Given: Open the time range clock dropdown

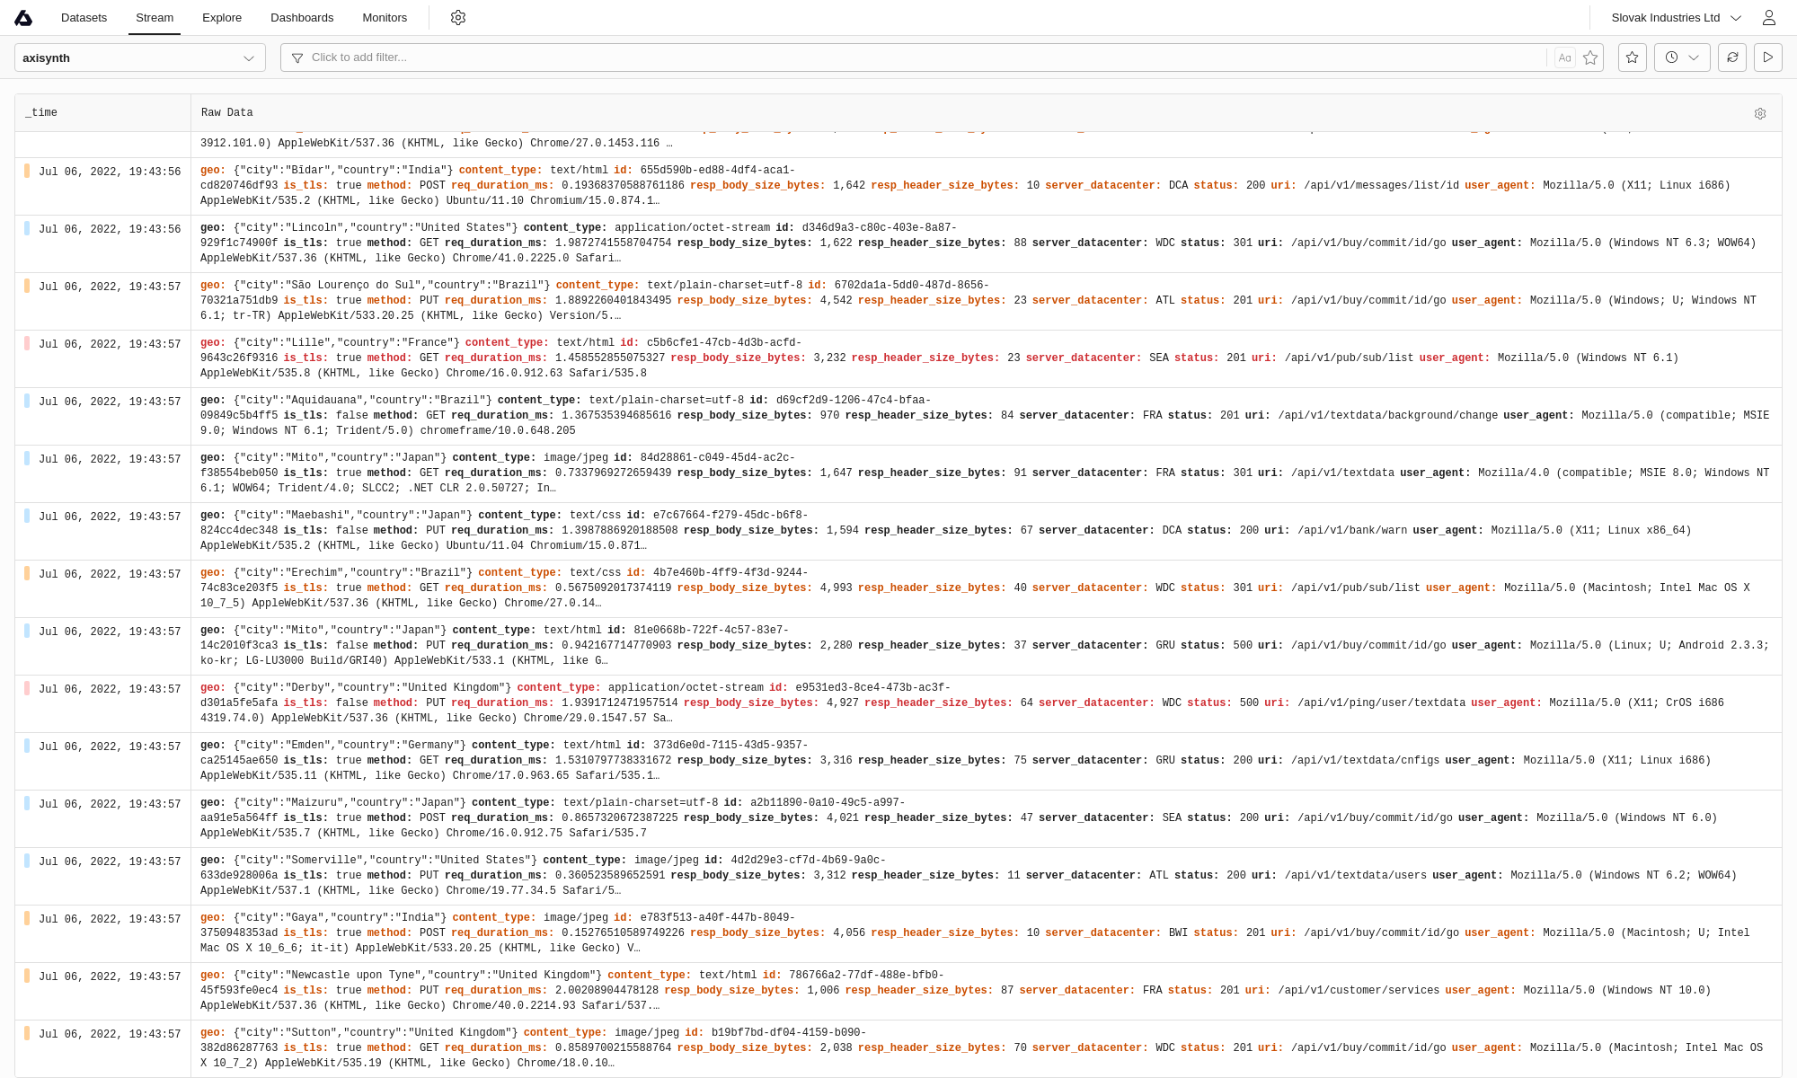Looking at the screenshot, I should click(x=1681, y=57).
